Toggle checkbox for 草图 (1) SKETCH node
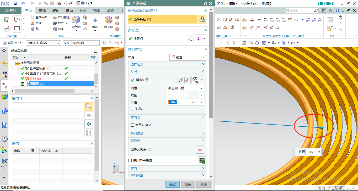 (23, 74)
